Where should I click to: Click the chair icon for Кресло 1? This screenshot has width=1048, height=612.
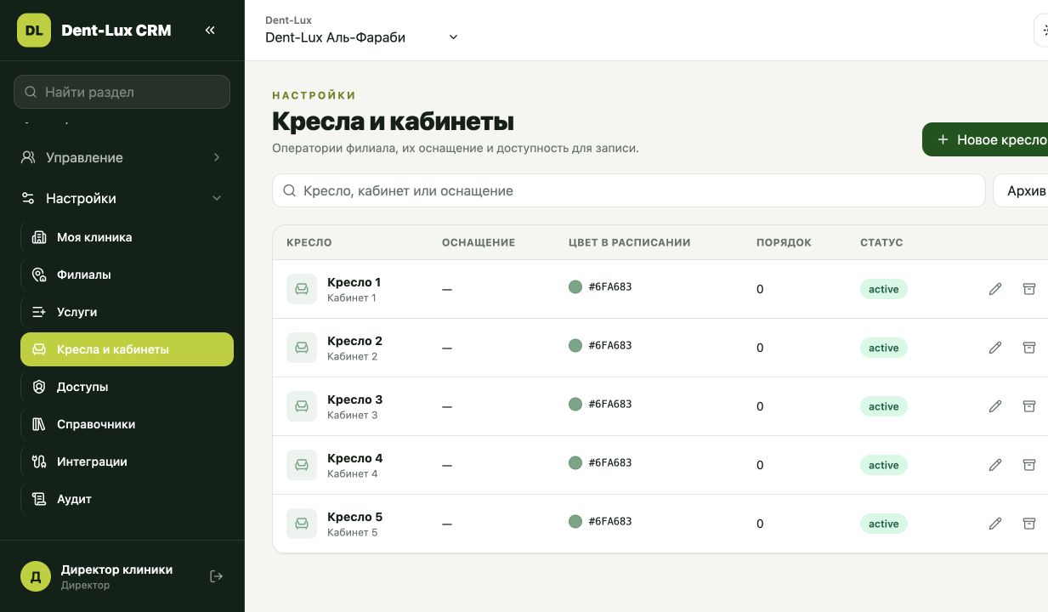pos(302,289)
